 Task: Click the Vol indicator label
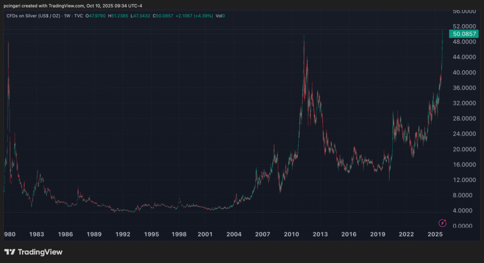pyautogui.click(x=218, y=16)
